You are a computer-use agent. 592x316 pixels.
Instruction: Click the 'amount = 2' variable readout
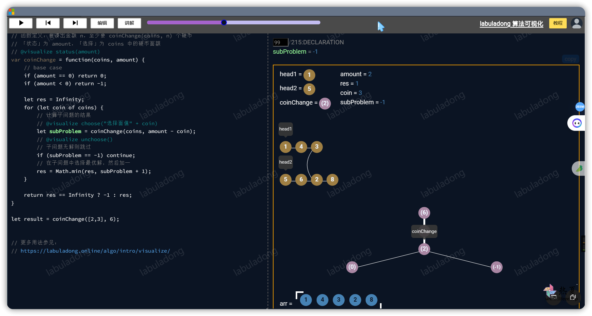[x=356, y=74]
